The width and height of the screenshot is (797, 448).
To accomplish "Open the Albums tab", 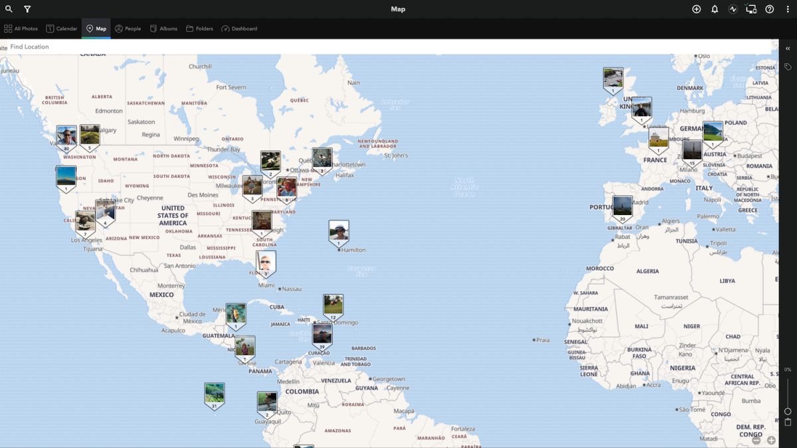I will (x=163, y=29).
